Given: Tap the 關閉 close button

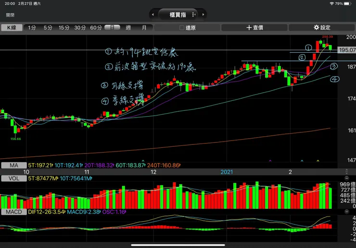Looking at the screenshot, I should [x=10, y=15].
